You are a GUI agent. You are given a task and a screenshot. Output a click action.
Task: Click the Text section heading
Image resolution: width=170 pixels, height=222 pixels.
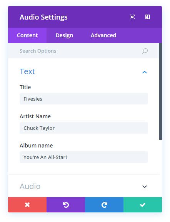(x=27, y=71)
